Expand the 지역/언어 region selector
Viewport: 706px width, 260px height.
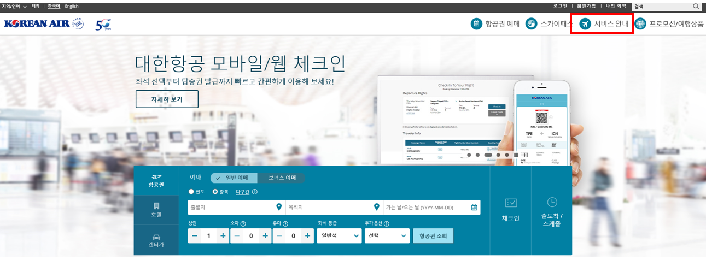(14, 6)
